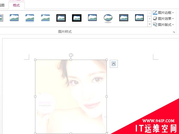Screen dimensions: 179x134
Task: Open layout options button beside the picture
Action: tap(114, 64)
